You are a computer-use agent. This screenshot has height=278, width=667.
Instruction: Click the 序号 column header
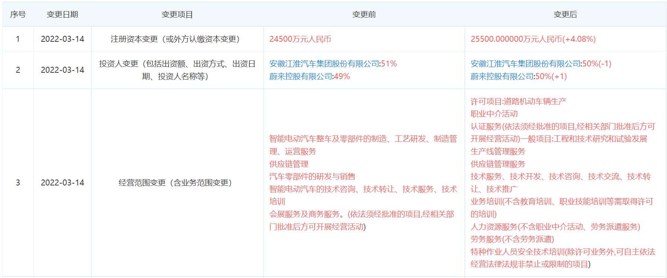click(18, 15)
